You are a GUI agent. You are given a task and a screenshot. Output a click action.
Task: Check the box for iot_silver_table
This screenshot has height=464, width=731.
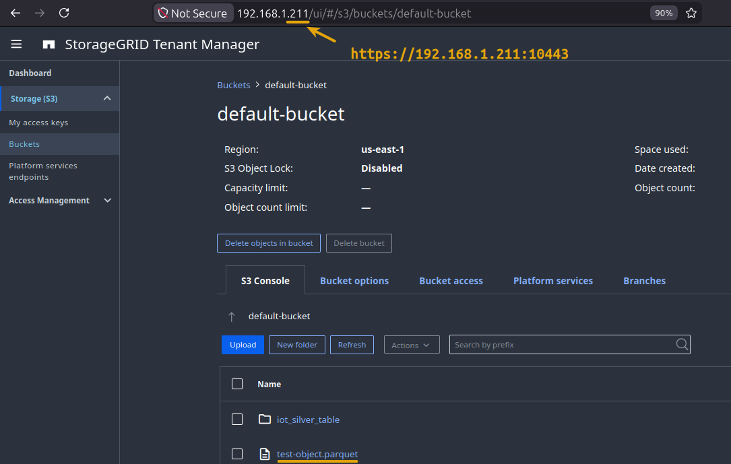pos(237,420)
